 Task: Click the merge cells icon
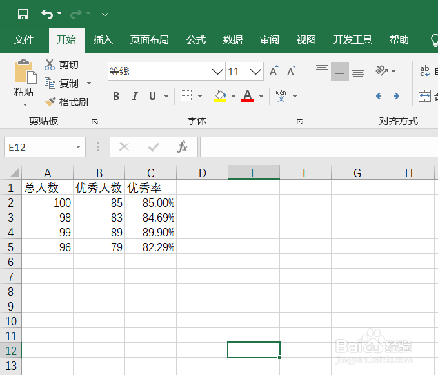pos(424,96)
